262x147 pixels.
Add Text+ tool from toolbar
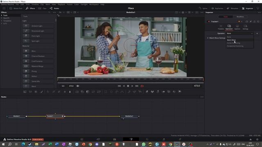point(36,92)
